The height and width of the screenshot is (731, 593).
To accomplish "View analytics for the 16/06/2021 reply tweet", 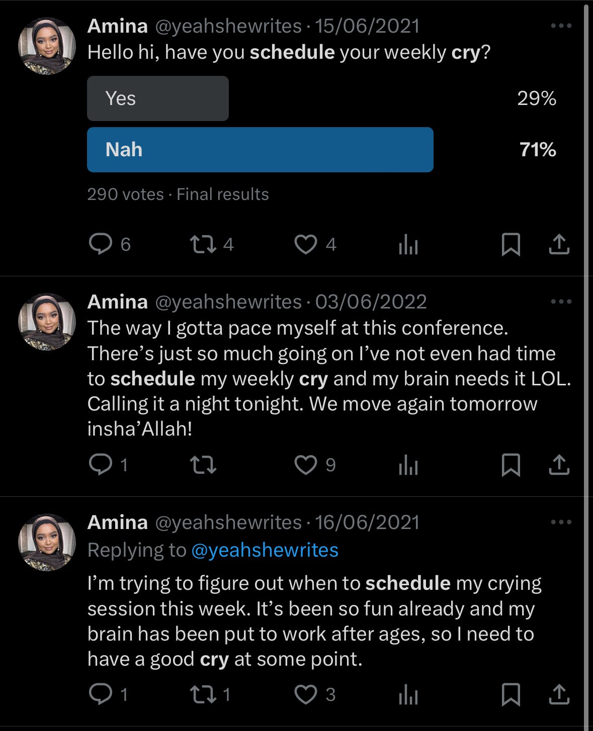I will coord(408,695).
